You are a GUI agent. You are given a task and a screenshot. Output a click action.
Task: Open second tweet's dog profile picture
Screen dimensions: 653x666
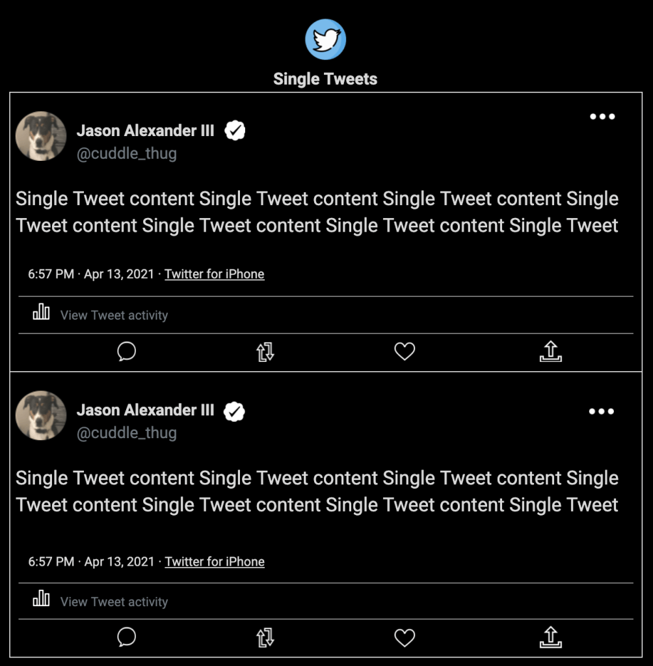(x=41, y=416)
